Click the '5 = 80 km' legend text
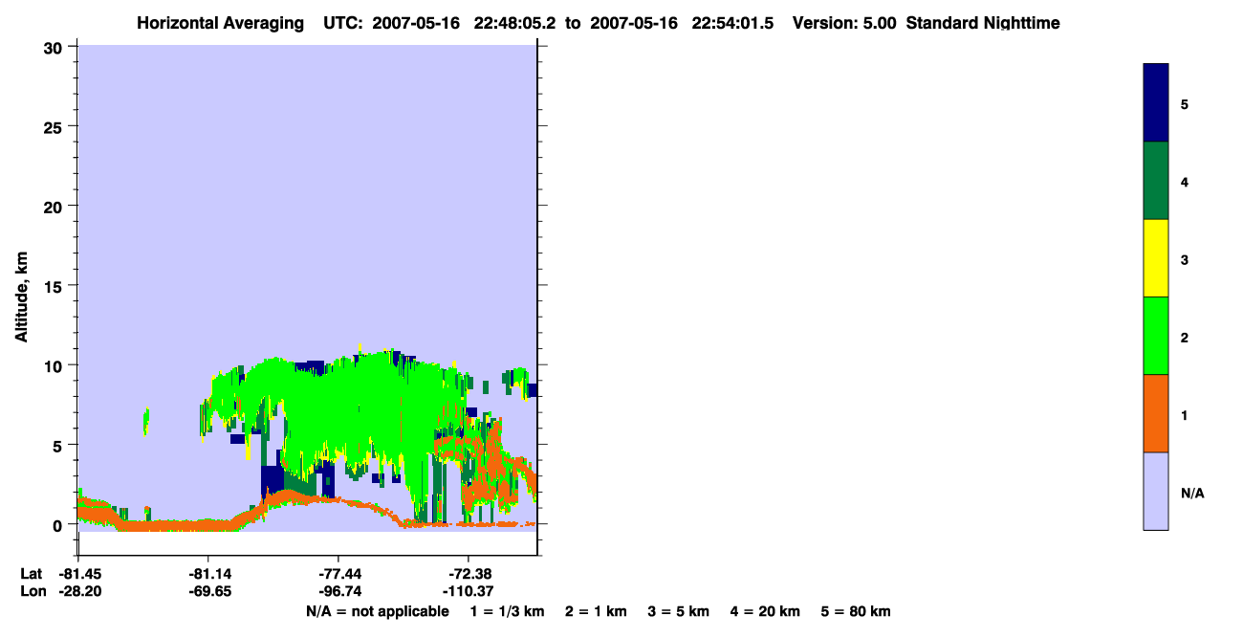This screenshot has height=638, width=1243. (856, 611)
